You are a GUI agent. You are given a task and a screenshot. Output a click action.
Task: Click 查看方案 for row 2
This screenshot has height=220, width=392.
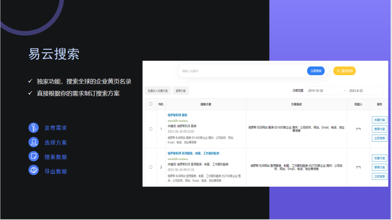coord(379,167)
